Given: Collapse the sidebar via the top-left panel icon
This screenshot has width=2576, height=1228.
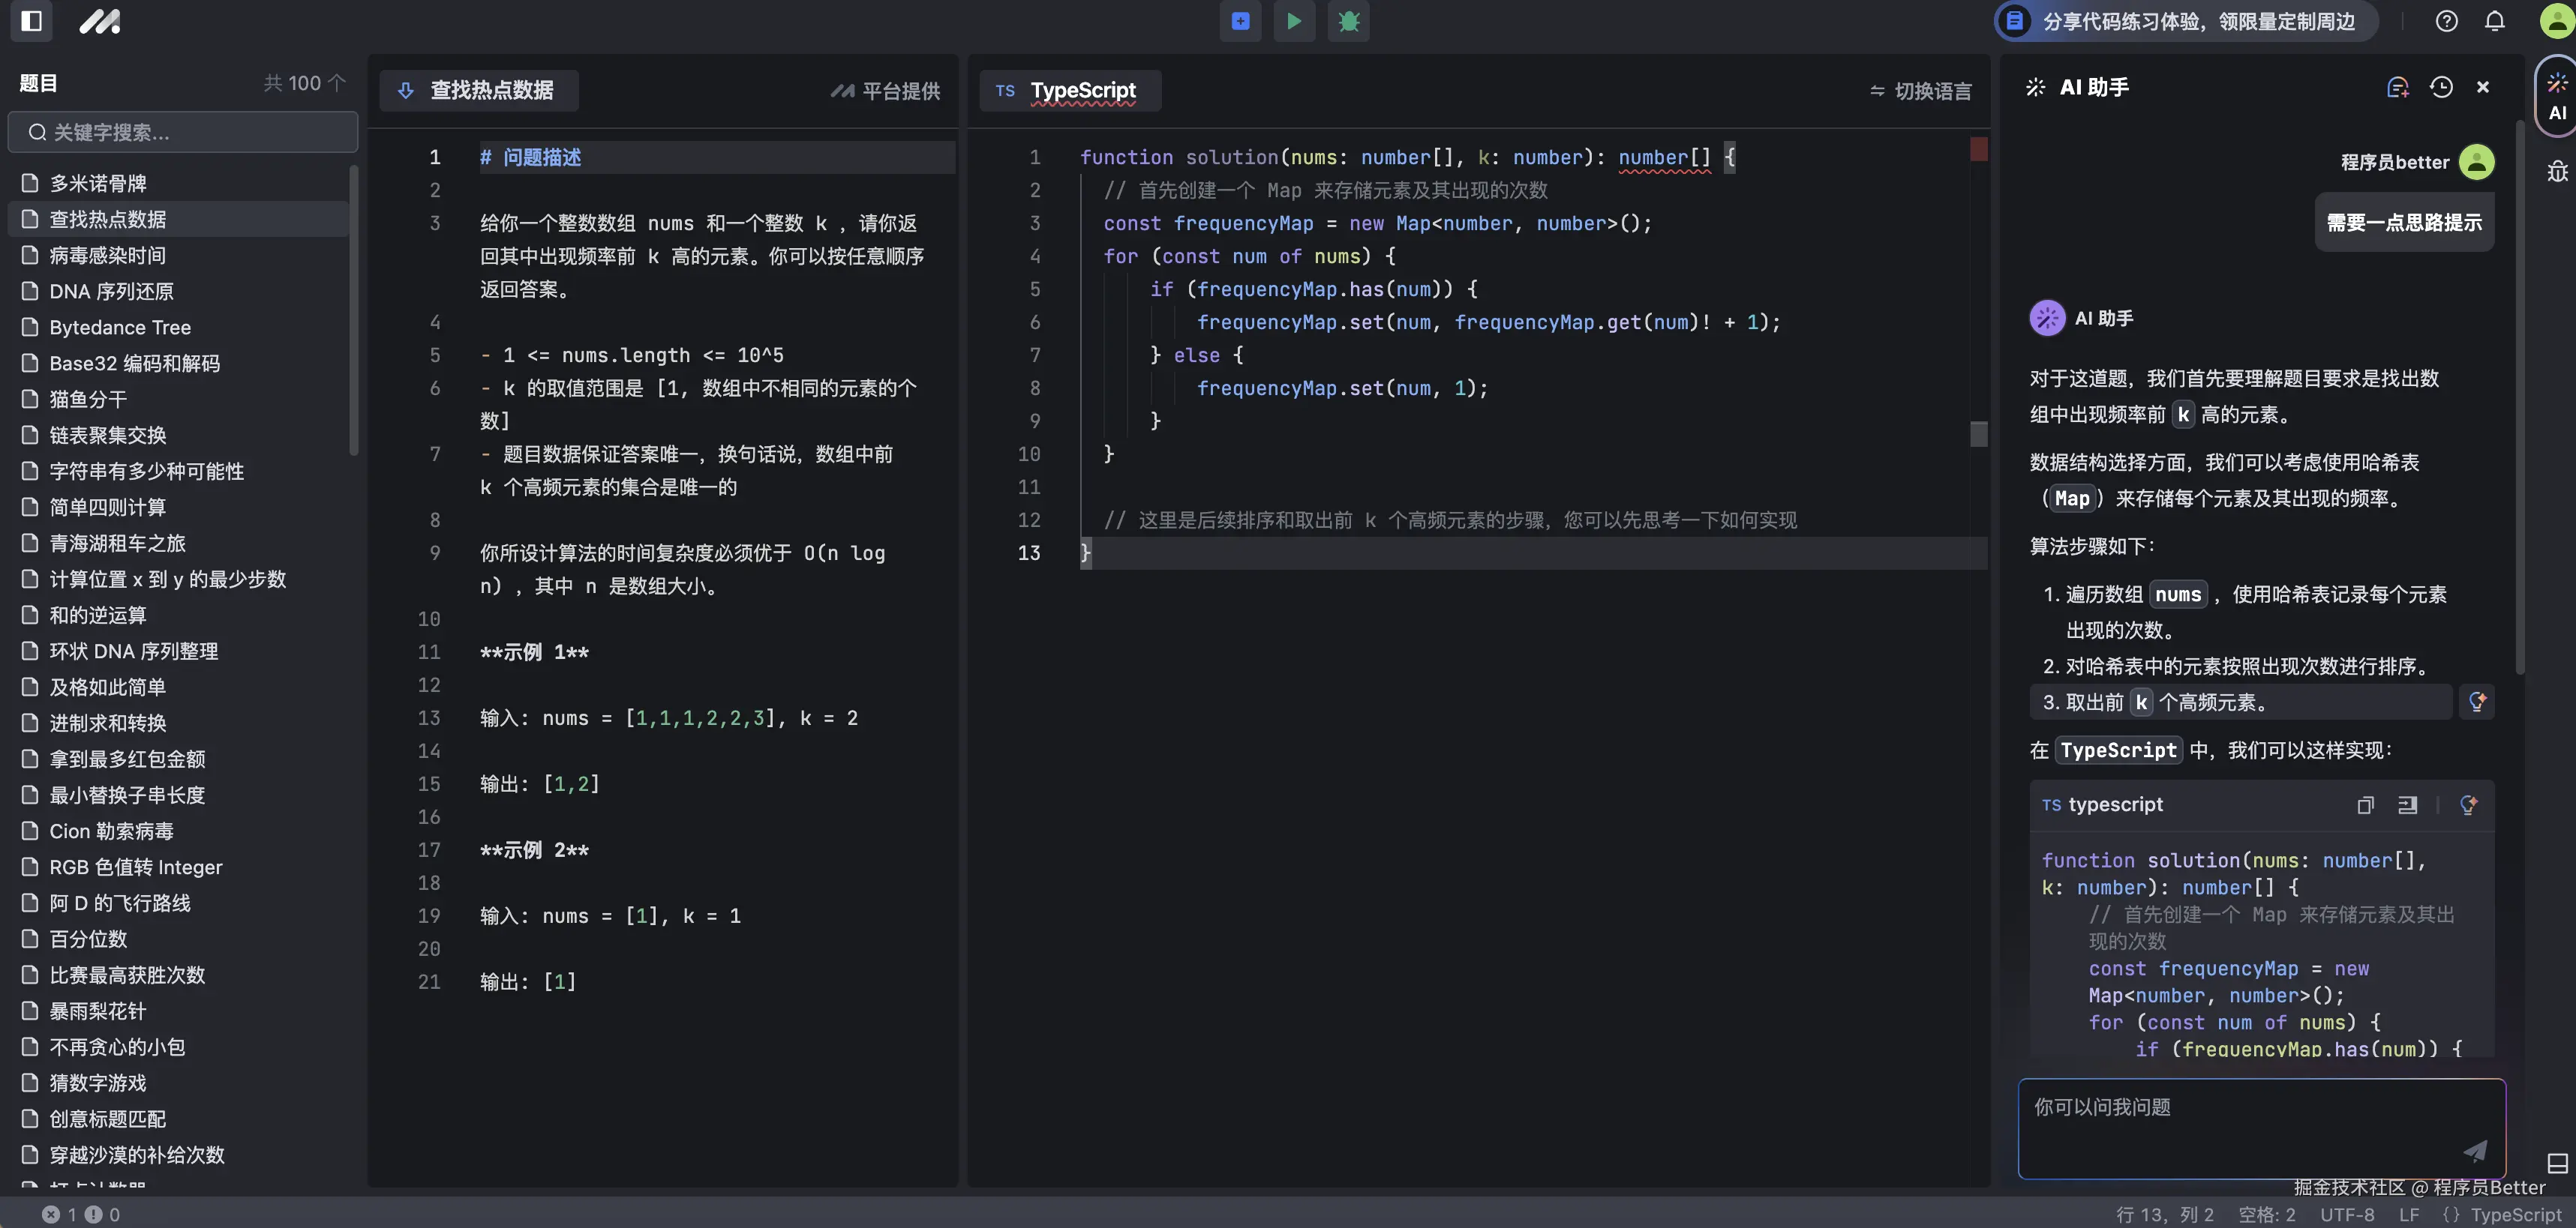Looking at the screenshot, I should [x=31, y=21].
